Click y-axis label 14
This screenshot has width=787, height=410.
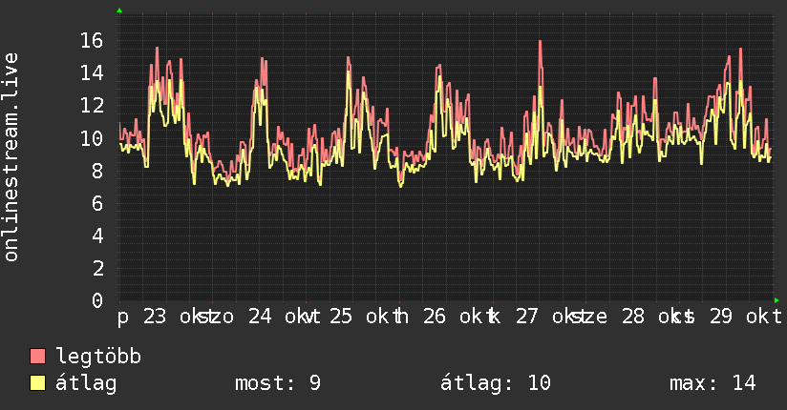[x=92, y=73]
